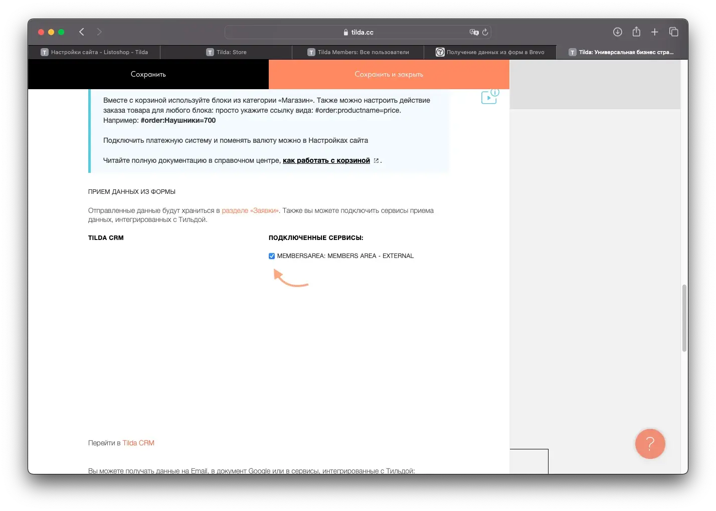Follow the разделе «Заявки» link
Image resolution: width=716 pixels, height=511 pixels.
click(x=250, y=211)
